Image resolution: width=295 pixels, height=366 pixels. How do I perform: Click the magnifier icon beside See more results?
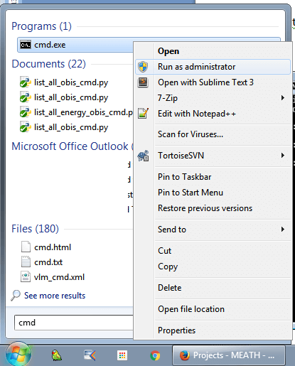16,296
